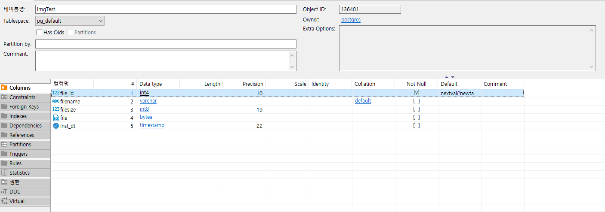Sort by the Precision column header
This screenshot has width=605, height=212.
click(x=244, y=84)
